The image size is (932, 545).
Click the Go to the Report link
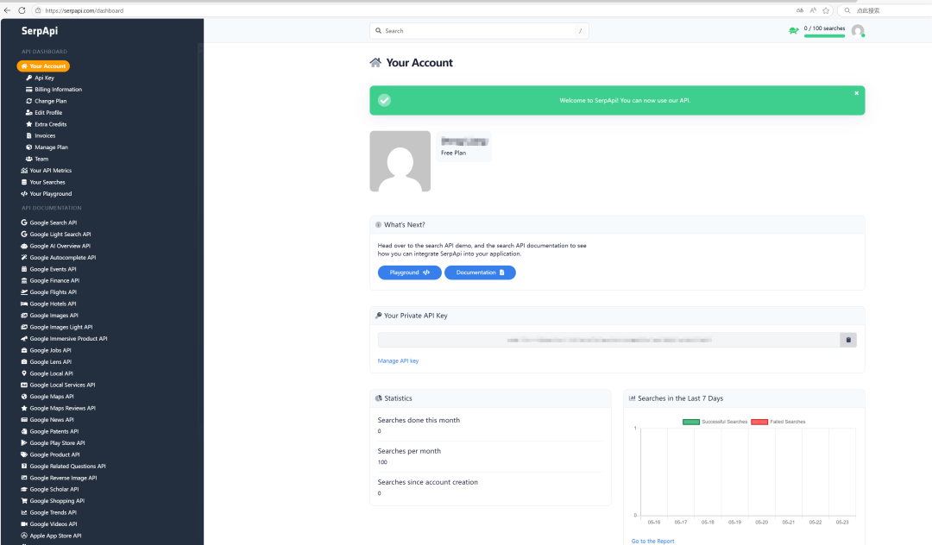coord(652,542)
